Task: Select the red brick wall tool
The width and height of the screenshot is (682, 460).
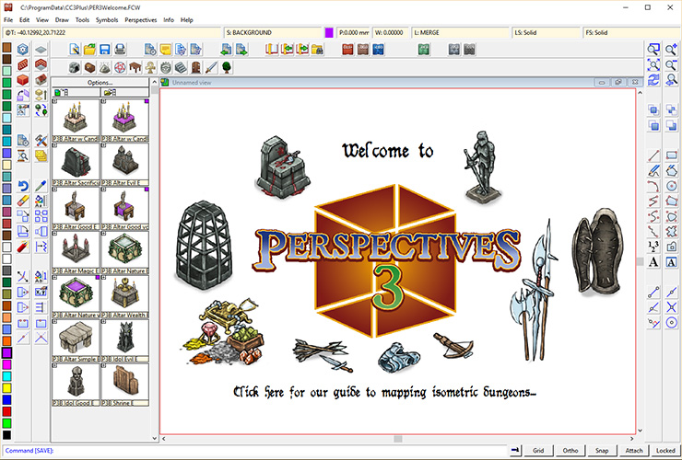Action: (23, 64)
